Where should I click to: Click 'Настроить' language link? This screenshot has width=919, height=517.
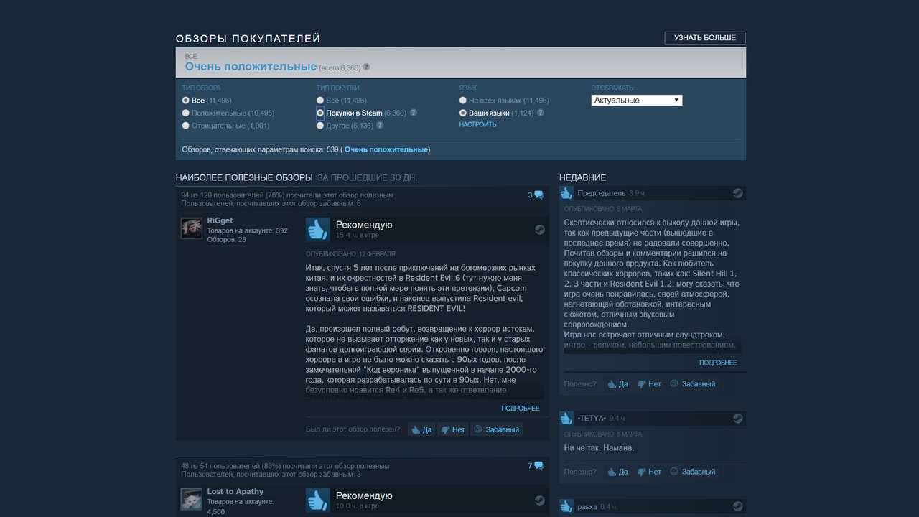(x=477, y=124)
